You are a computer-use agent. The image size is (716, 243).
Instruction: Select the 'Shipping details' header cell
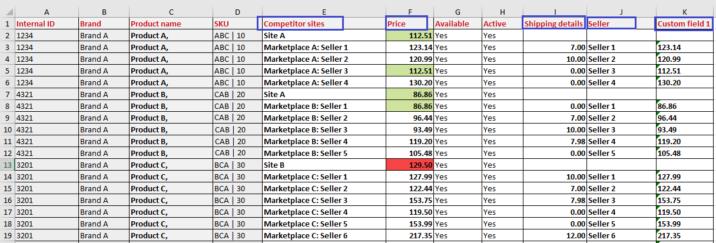553,24
